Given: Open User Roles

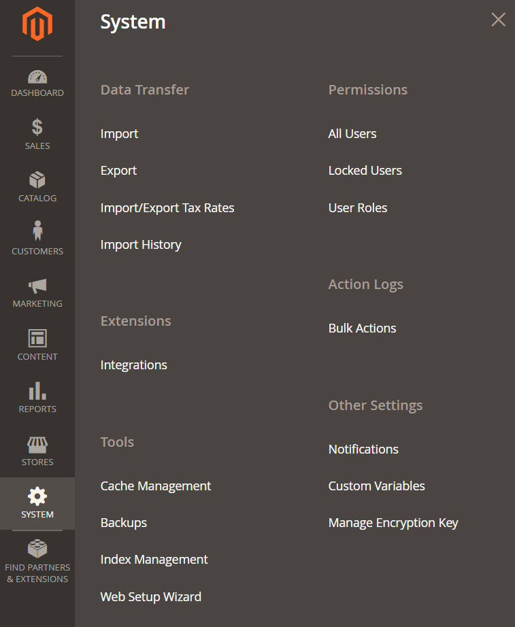Looking at the screenshot, I should coord(358,208).
